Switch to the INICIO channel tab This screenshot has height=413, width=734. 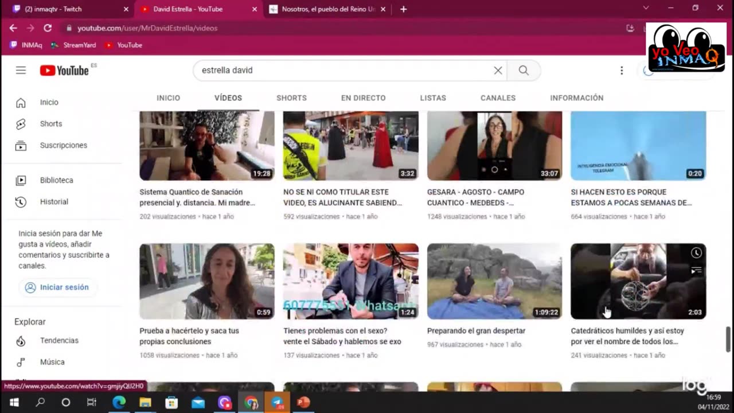click(x=168, y=98)
